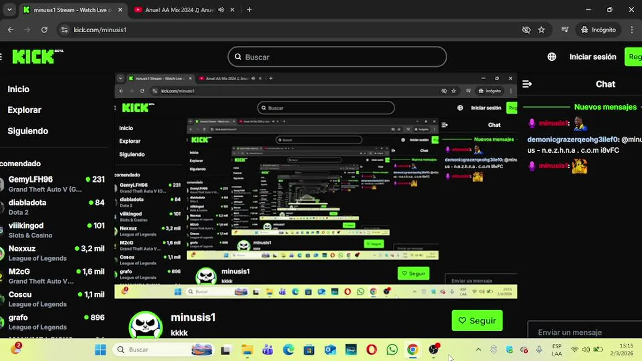This screenshot has width=642, height=361.
Task: Open Coscu recommended channel
Action: pyautogui.click(x=54, y=299)
